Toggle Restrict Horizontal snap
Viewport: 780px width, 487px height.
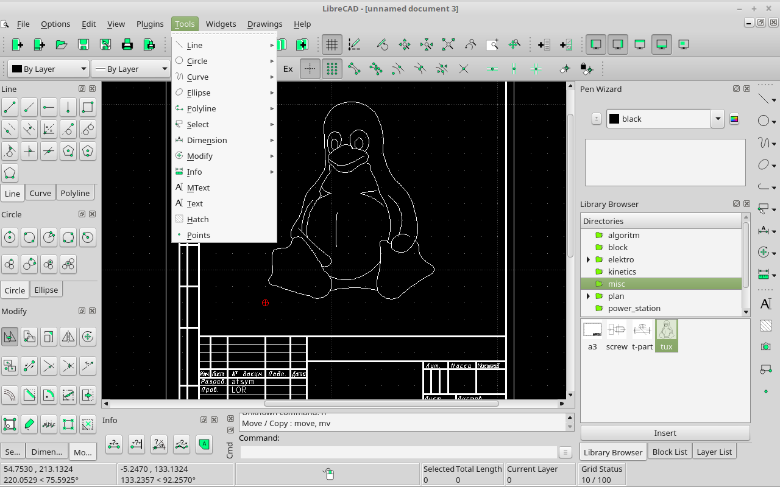(492, 69)
